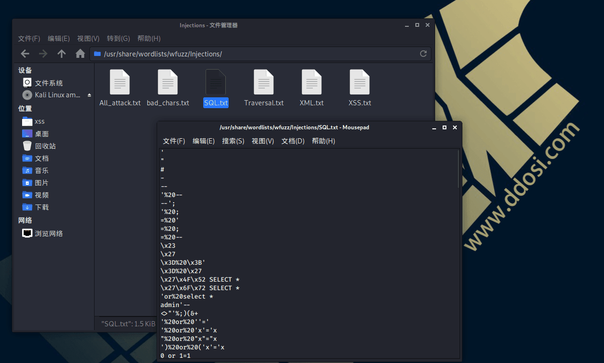Go up to parent folder
The width and height of the screenshot is (604, 363).
62,54
